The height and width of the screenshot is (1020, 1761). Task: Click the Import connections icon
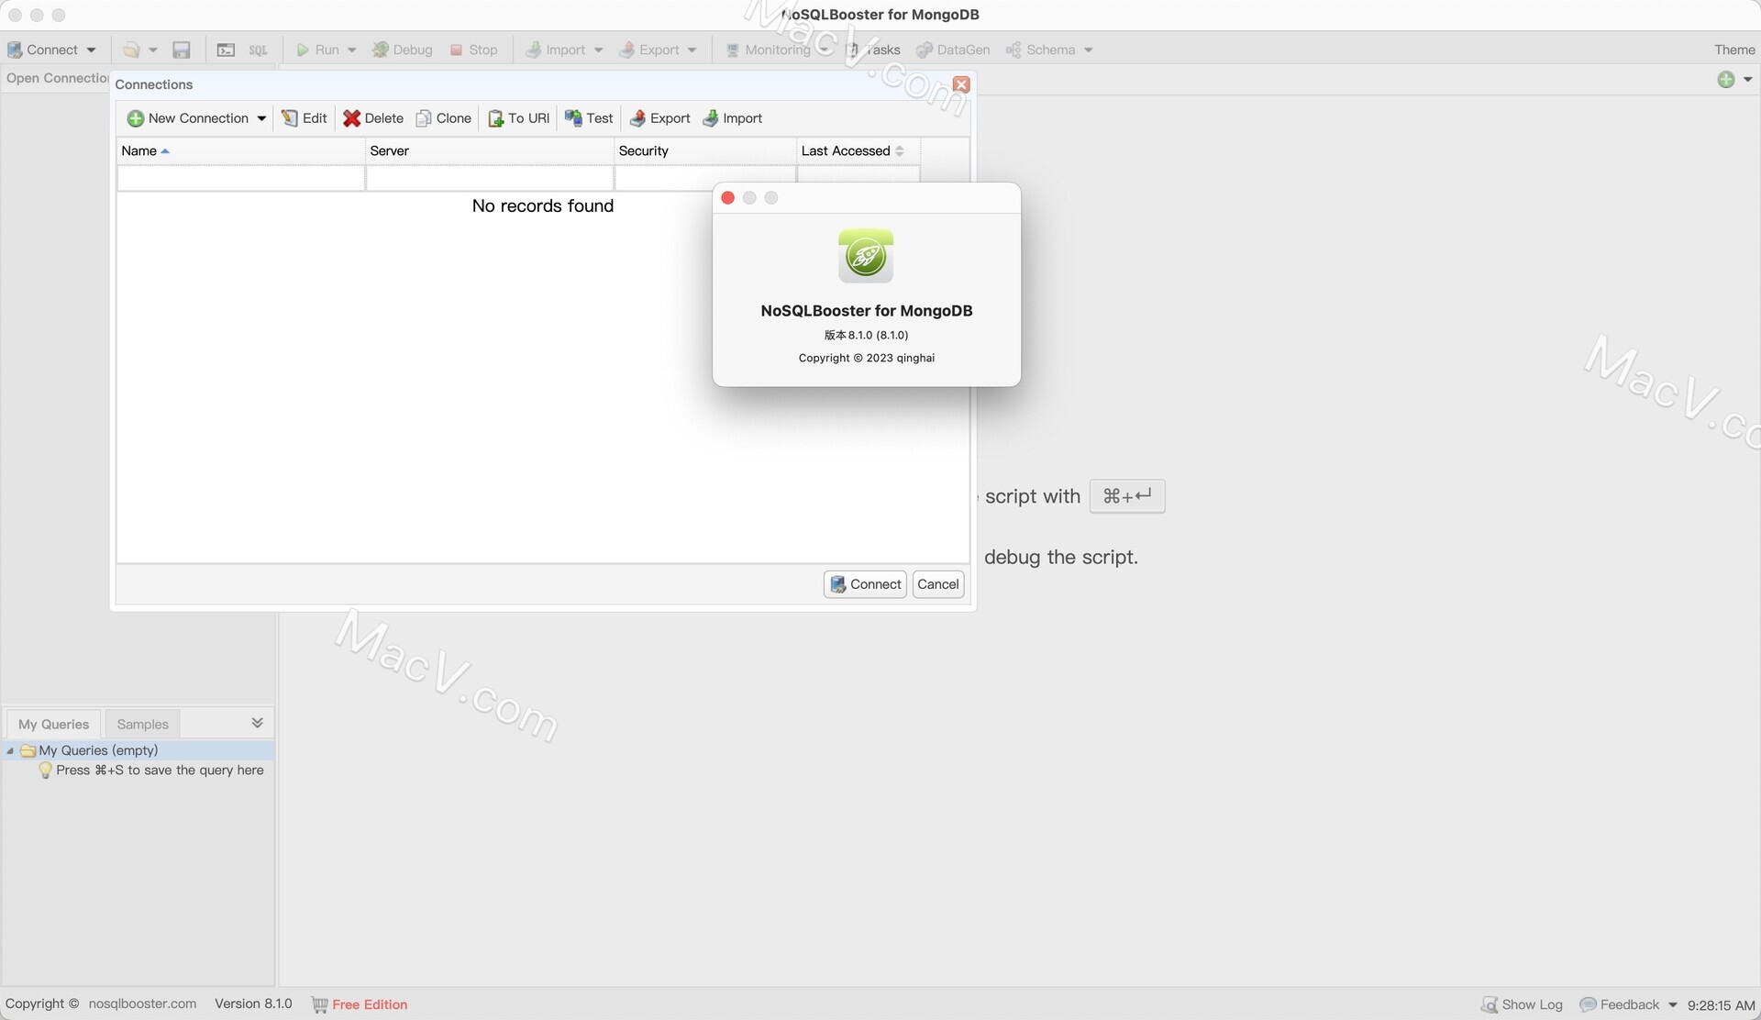click(x=731, y=117)
